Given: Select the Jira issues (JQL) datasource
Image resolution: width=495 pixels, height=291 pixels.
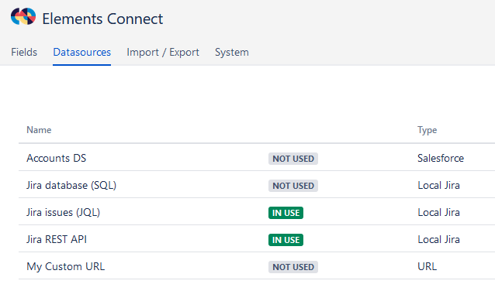Looking at the screenshot, I should (x=63, y=212).
